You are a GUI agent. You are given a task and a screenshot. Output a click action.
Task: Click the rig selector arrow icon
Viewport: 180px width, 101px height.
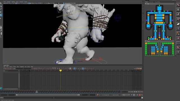point(178,5)
